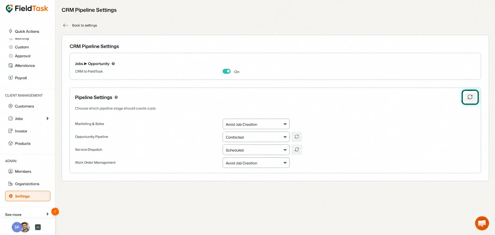Click the Products box icon

coord(11,143)
